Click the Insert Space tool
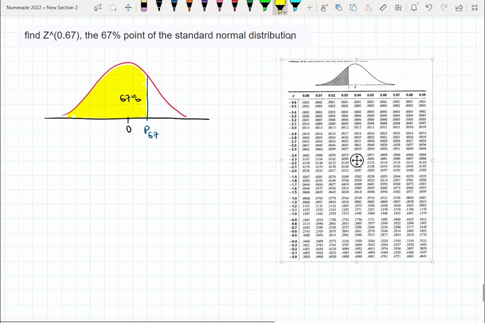This screenshot has height=323, width=485. (x=128, y=8)
